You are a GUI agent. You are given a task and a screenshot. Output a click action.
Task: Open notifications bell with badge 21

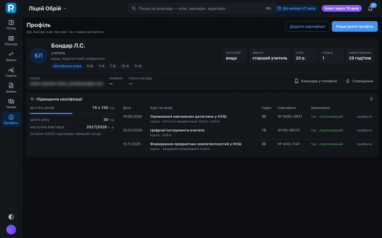point(370,8)
